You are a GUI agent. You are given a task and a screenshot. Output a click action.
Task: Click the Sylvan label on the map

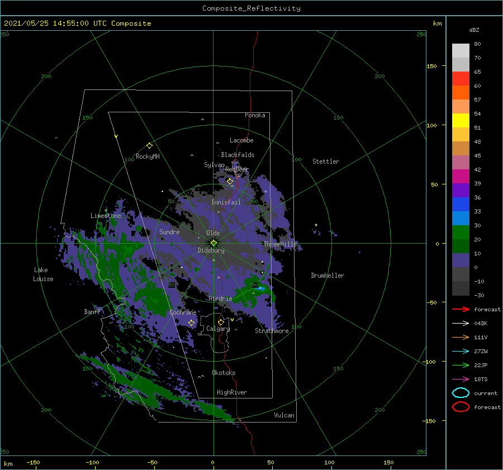(x=214, y=165)
